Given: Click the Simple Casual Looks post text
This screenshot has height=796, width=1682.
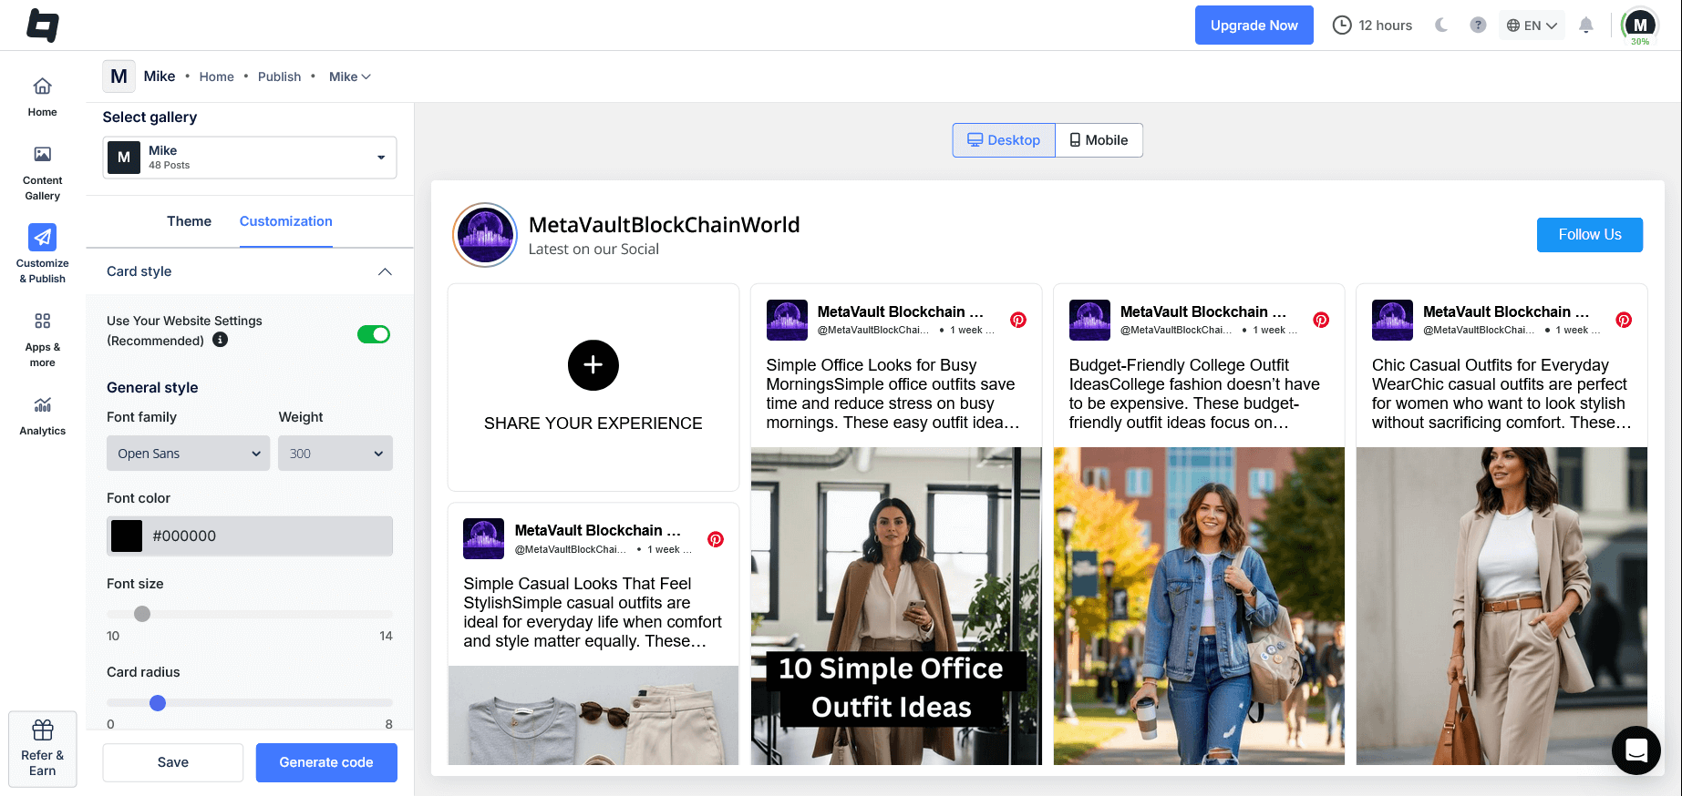Looking at the screenshot, I should 593,612.
